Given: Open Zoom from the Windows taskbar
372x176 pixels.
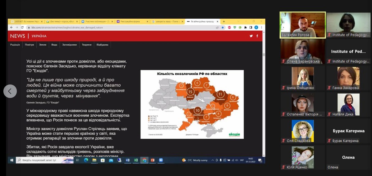Looking at the screenshot, I should pos(161,160).
